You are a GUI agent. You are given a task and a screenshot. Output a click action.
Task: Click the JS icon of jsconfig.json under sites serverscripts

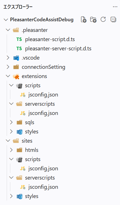pyautogui.click(x=23, y=187)
